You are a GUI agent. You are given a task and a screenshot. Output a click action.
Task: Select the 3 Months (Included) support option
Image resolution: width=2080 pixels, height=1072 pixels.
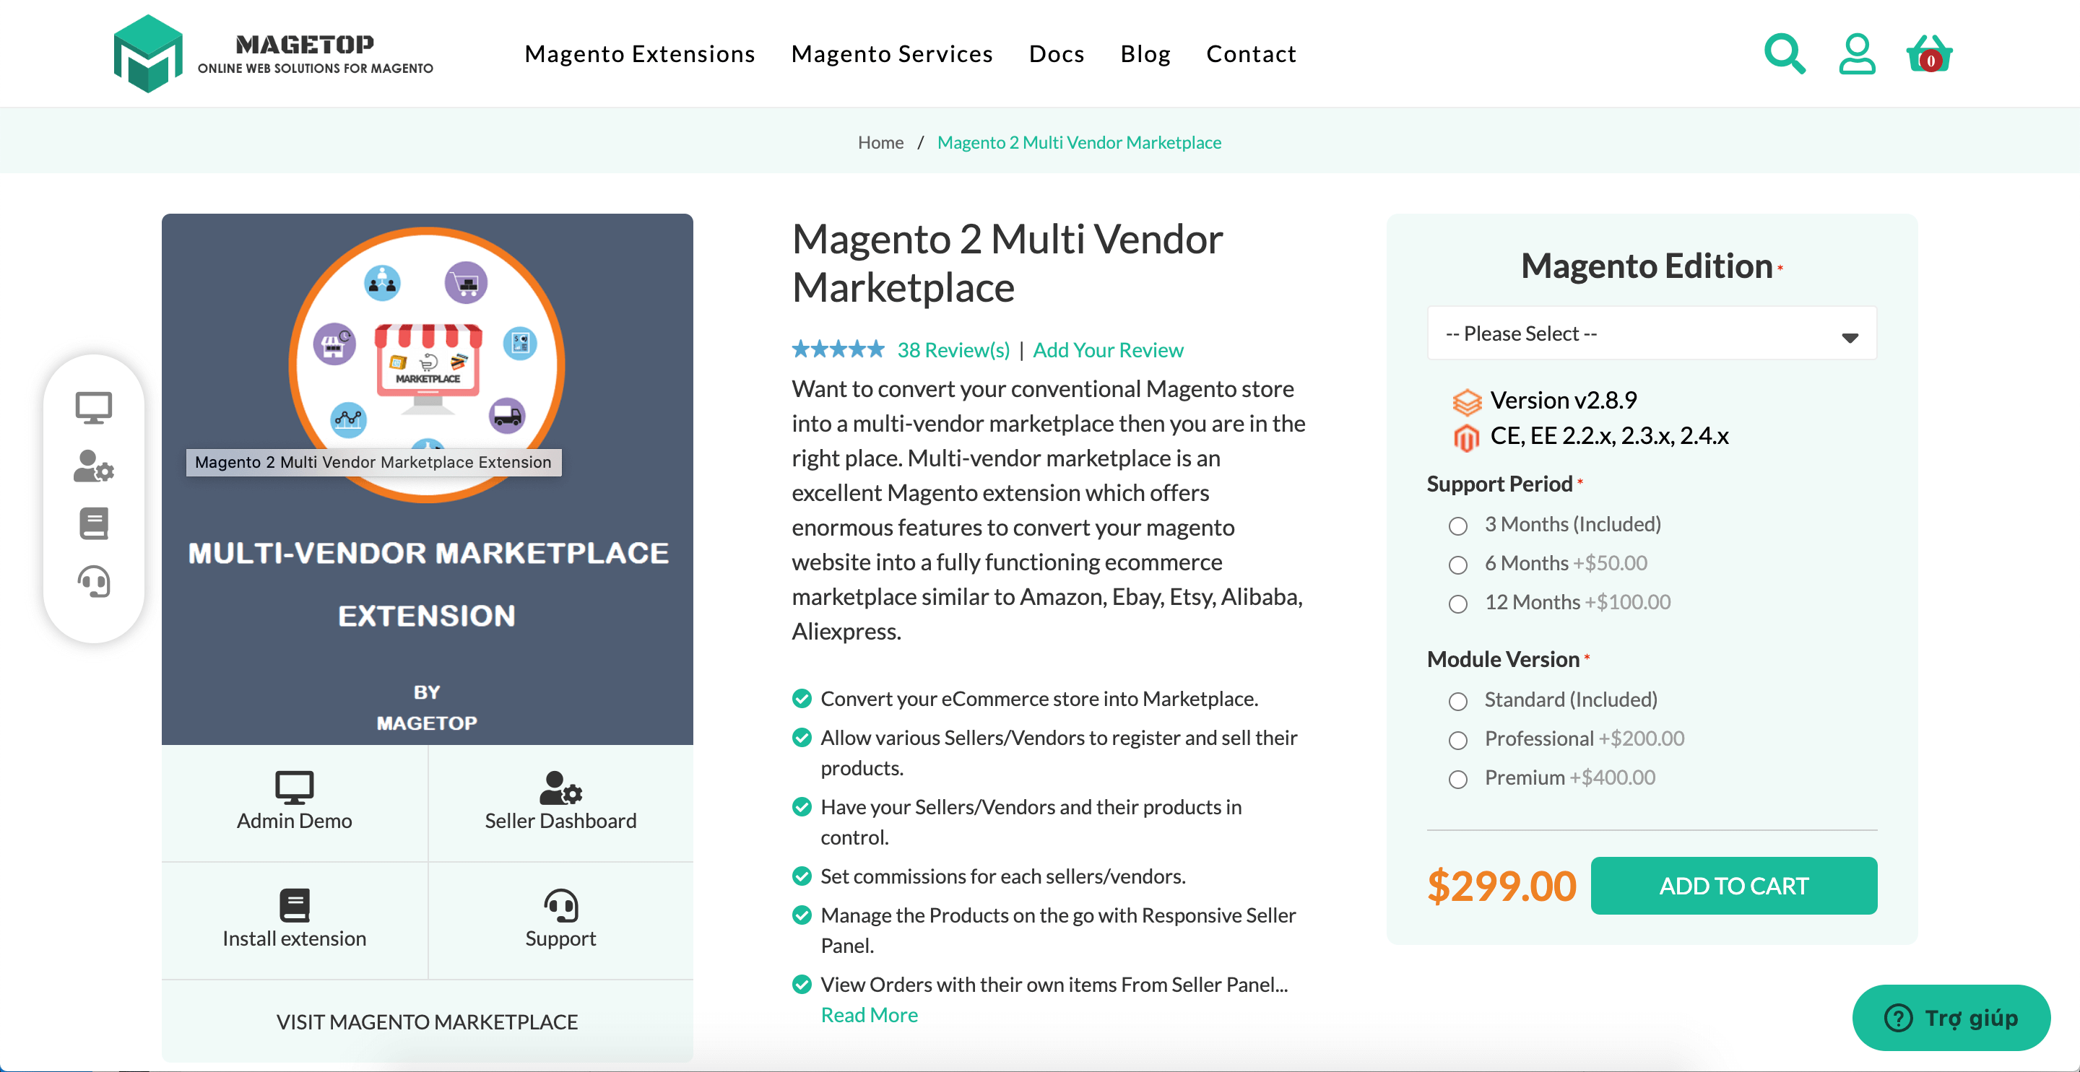click(x=1457, y=526)
